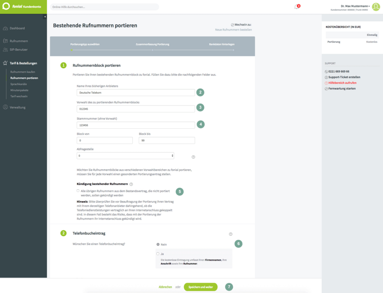Click Fernwartung starten link

[x=342, y=89]
